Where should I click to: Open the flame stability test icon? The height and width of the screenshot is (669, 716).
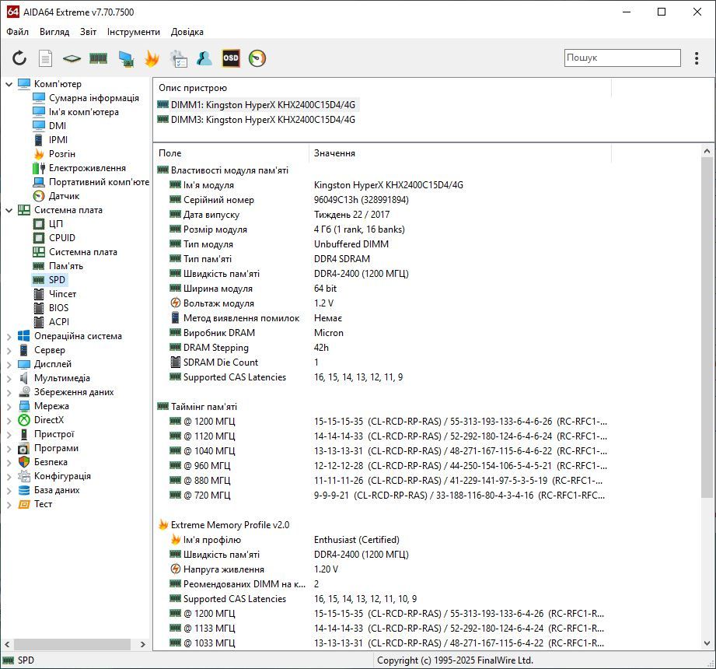tap(152, 58)
